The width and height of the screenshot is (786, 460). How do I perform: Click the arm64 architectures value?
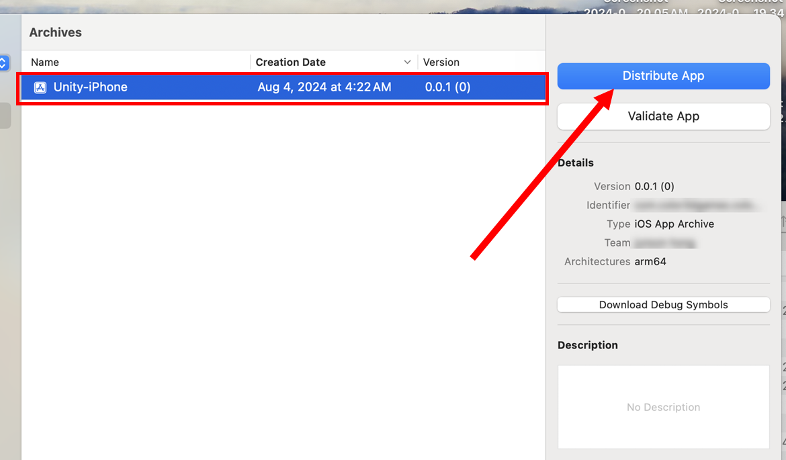[x=650, y=262]
